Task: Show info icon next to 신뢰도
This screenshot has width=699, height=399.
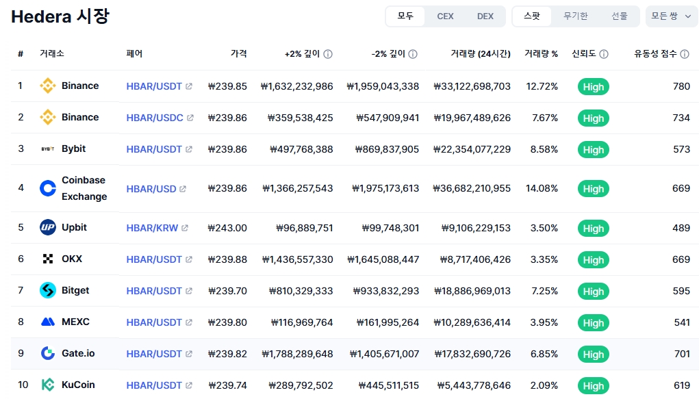Action: coord(604,54)
